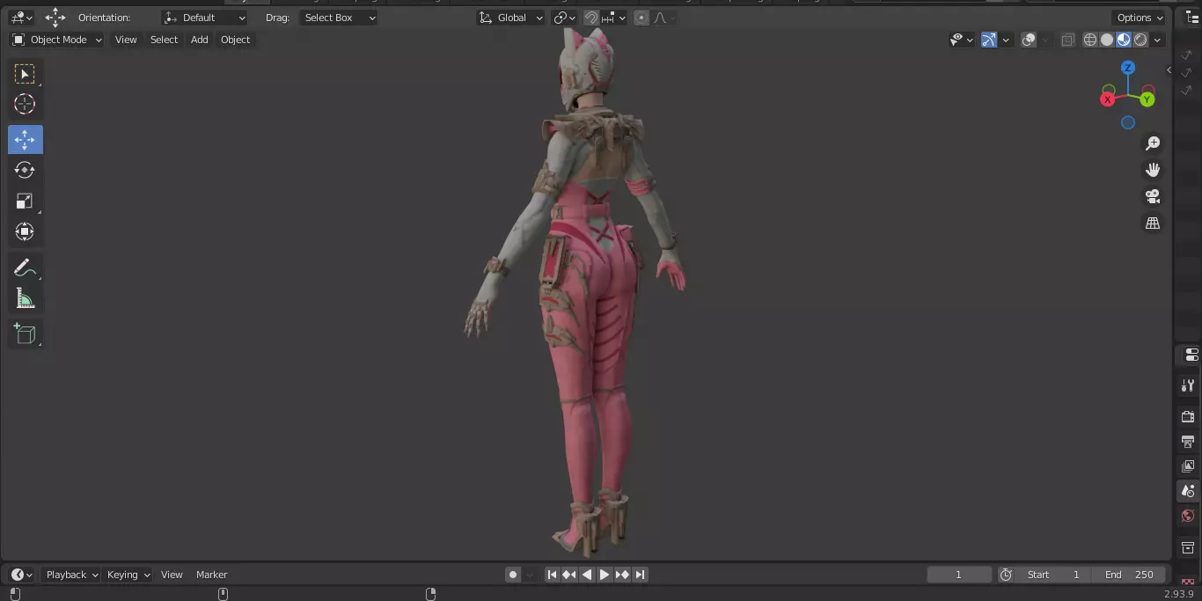This screenshot has width=1202, height=601.
Task: Click the red X axis gizmo
Action: (1108, 99)
